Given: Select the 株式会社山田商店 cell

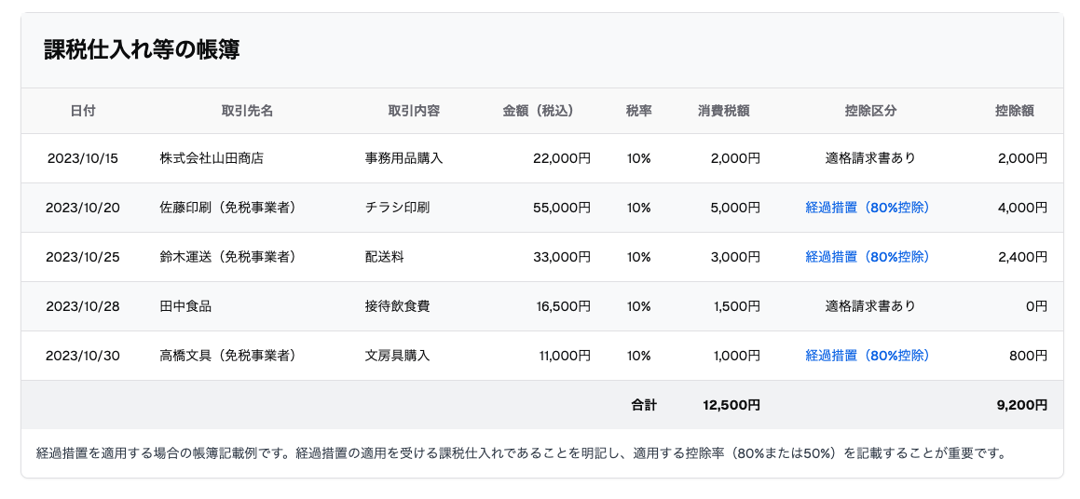Looking at the screenshot, I should tap(212, 158).
